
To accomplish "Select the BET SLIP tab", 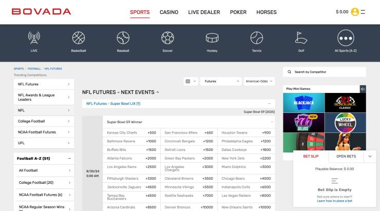I will click(311, 157).
